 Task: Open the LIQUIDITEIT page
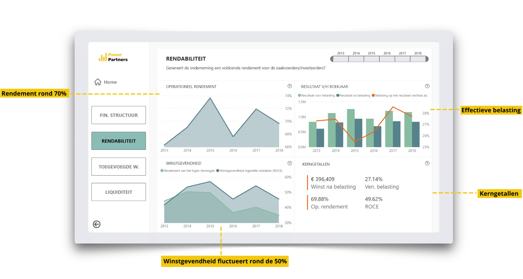point(119,192)
